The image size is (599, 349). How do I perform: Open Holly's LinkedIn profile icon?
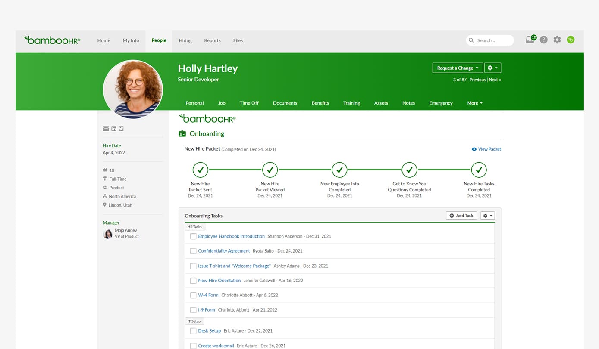pyautogui.click(x=114, y=129)
